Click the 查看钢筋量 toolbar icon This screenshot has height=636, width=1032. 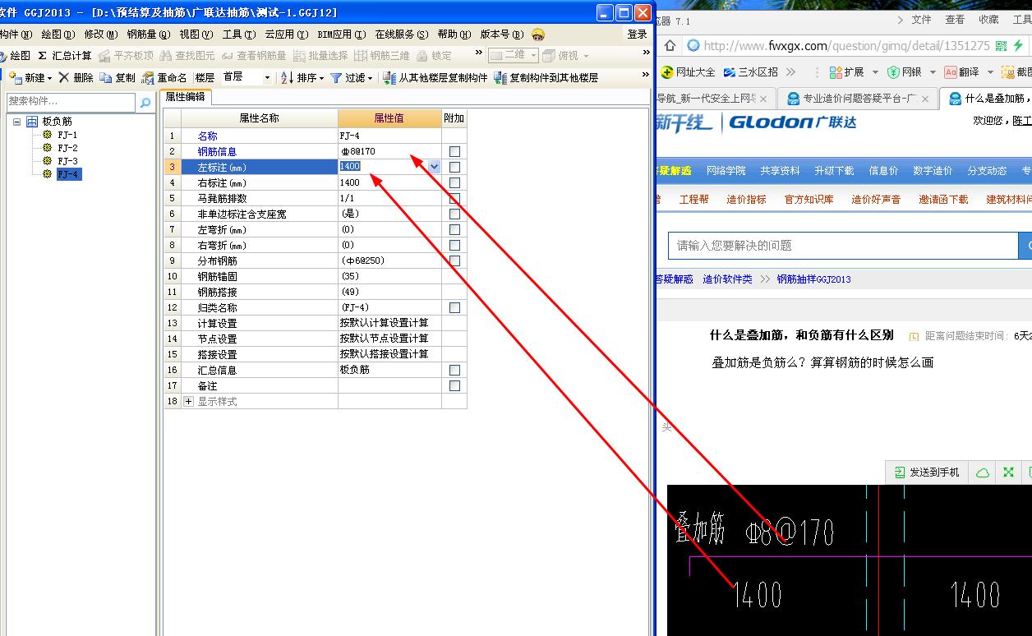click(228, 56)
